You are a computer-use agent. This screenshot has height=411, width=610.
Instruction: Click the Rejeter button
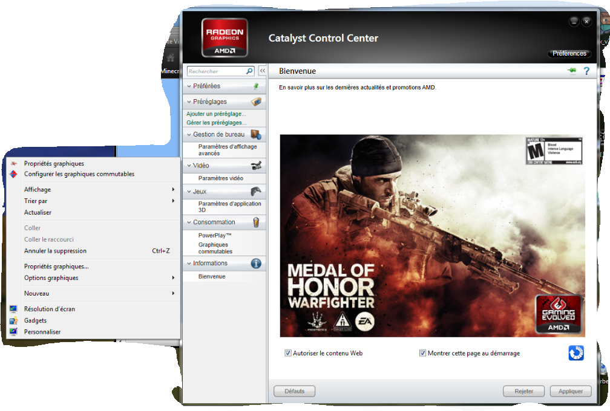point(523,391)
